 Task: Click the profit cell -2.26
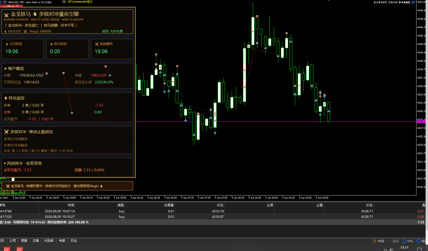(x=421, y=217)
